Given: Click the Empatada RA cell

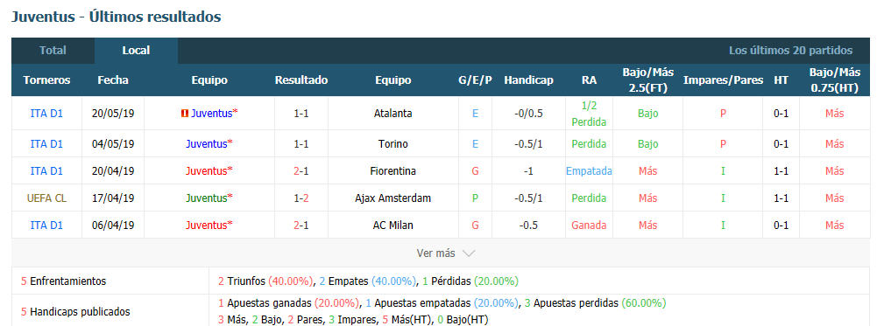Looking at the screenshot, I should pos(589,170).
